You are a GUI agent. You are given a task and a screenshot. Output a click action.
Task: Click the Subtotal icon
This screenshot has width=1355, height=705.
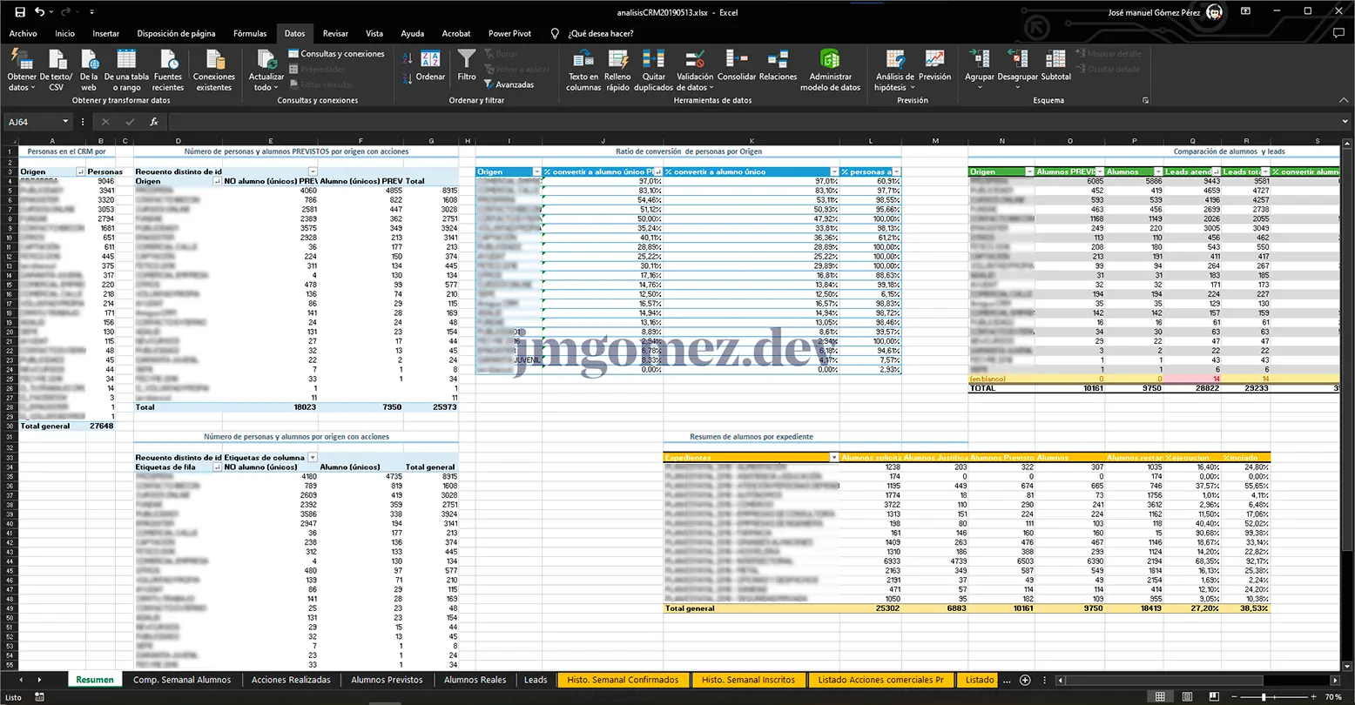click(x=1055, y=60)
